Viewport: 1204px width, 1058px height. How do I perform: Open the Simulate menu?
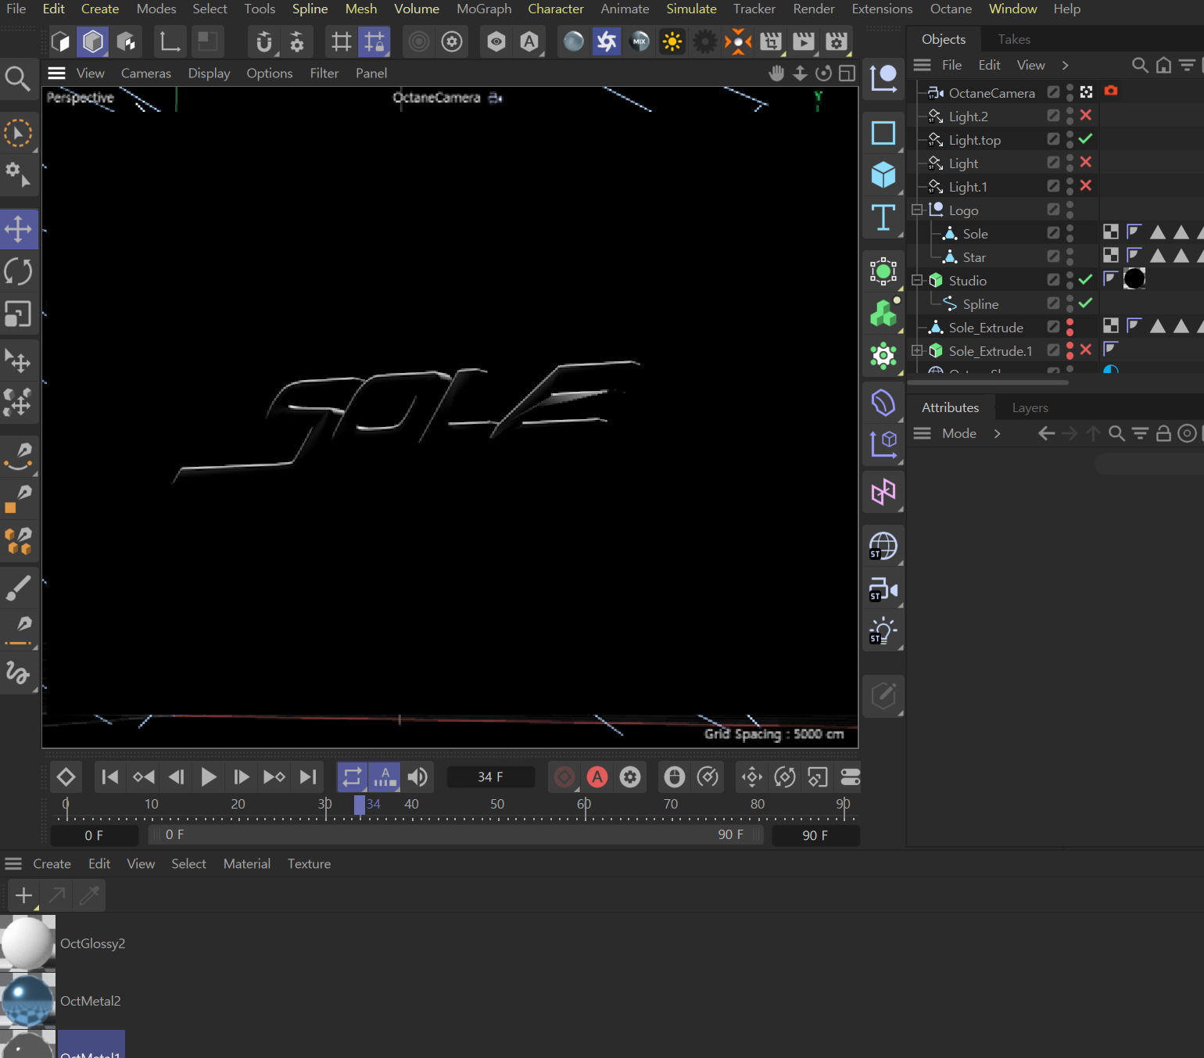(691, 9)
